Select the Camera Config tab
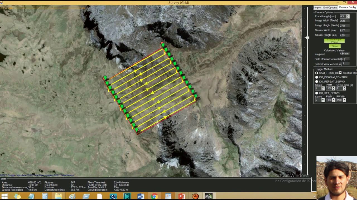This screenshot has height=200, width=357. 347,7
